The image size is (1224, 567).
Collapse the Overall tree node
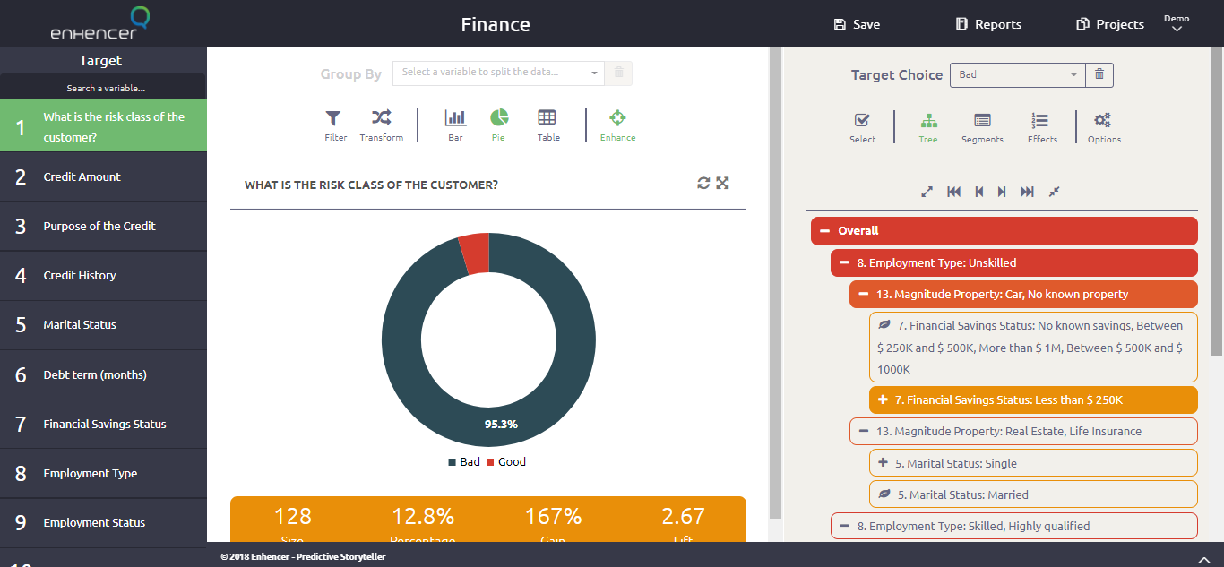click(x=824, y=231)
